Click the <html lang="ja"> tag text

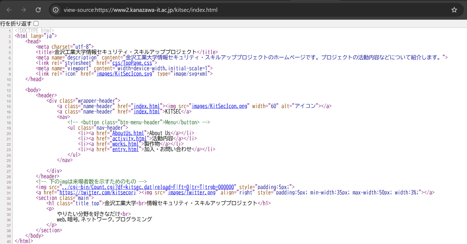[x=36, y=36]
